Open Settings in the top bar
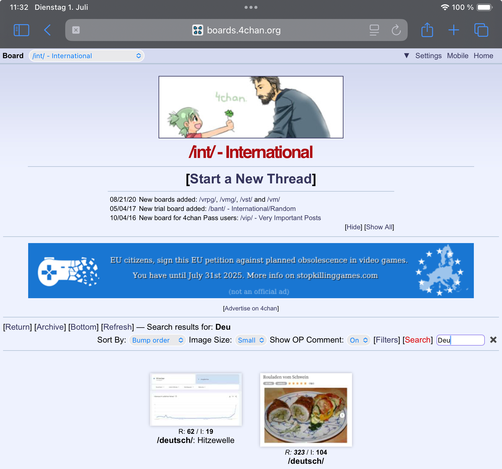Screen dimensions: 502x469 click(428, 56)
